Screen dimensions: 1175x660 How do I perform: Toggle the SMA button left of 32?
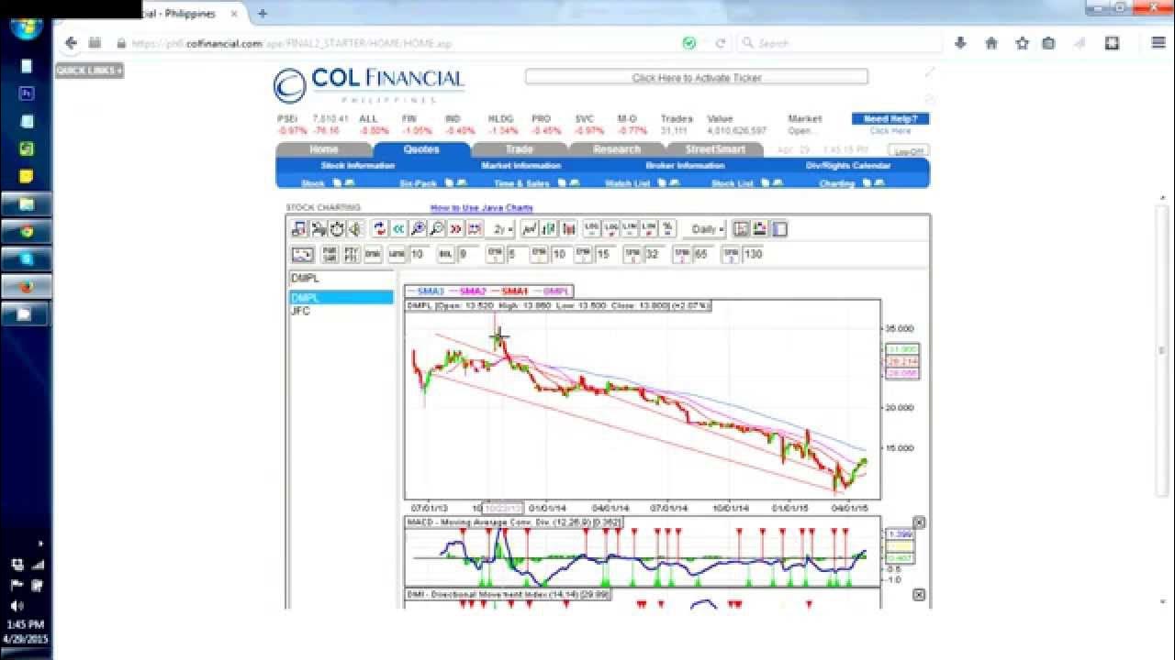pyautogui.click(x=632, y=254)
